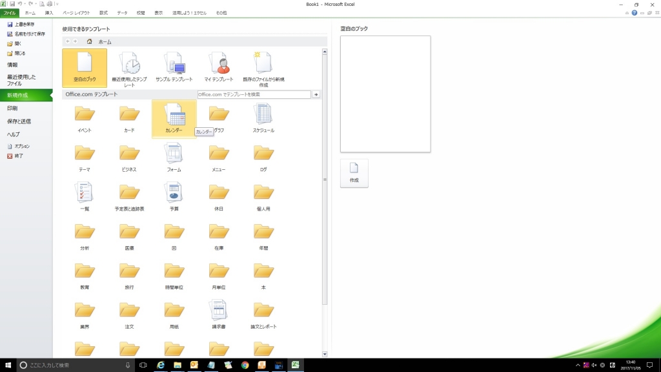Open the フォーム form templates
The height and width of the screenshot is (372, 661).
click(174, 159)
